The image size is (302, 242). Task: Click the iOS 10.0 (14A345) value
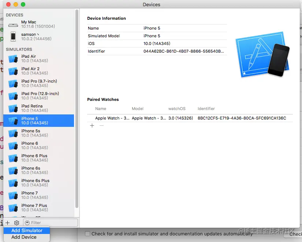coord(157,44)
